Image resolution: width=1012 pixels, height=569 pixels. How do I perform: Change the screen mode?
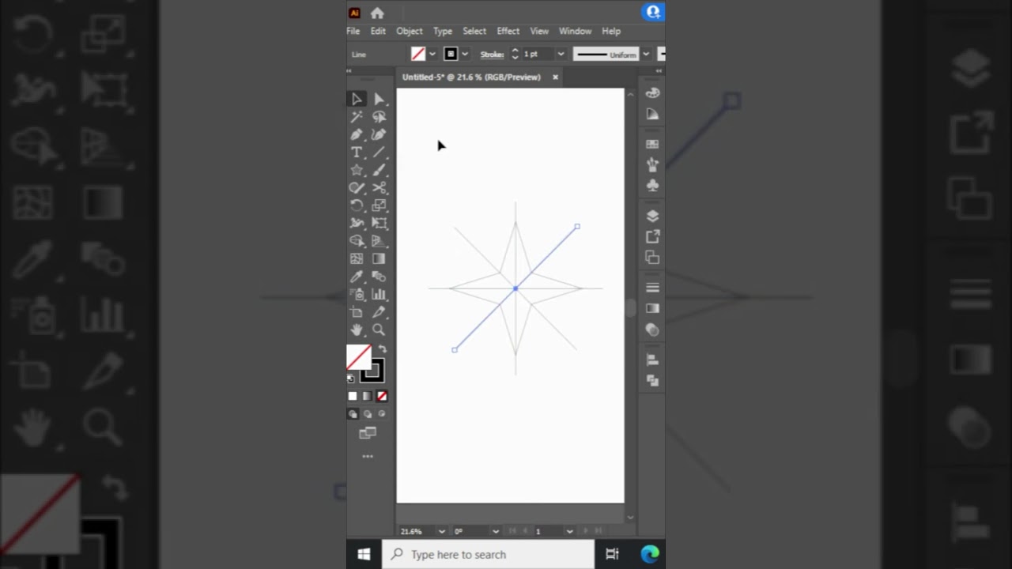368,433
